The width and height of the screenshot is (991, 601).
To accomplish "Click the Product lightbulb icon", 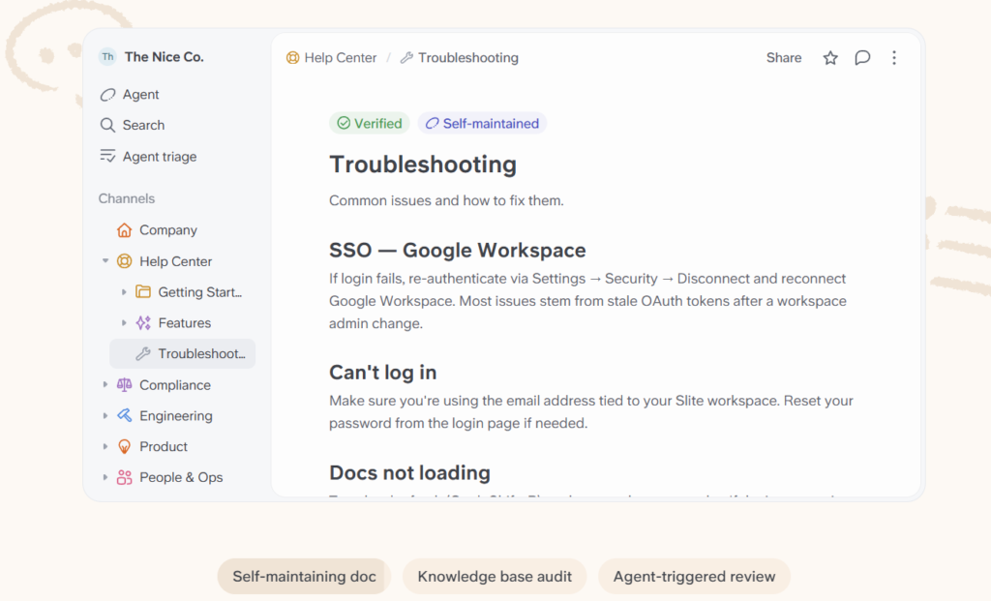I will pyautogui.click(x=125, y=447).
